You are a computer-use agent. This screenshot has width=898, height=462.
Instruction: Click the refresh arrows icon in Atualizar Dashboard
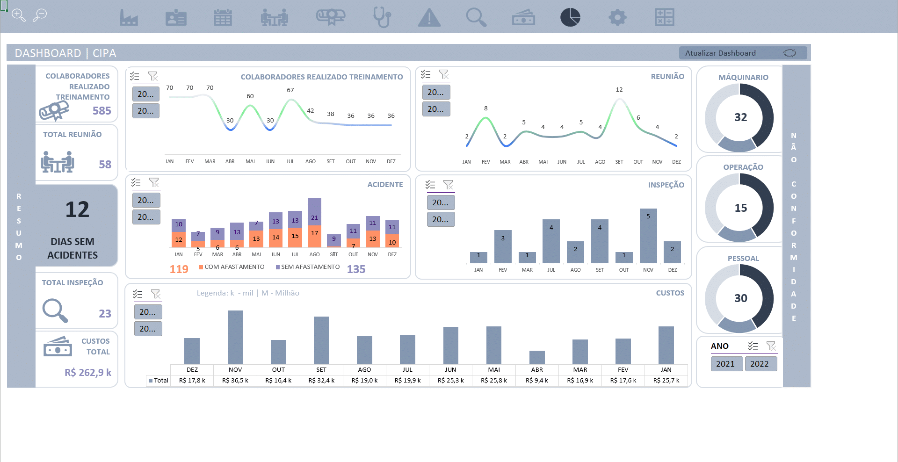click(789, 53)
